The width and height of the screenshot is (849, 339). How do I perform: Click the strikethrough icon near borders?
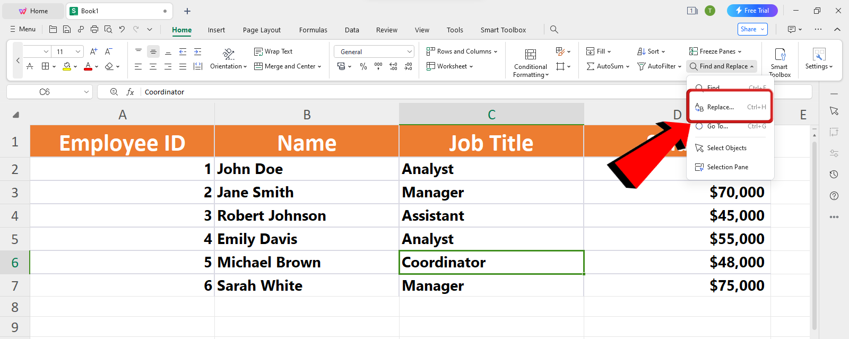(x=30, y=66)
